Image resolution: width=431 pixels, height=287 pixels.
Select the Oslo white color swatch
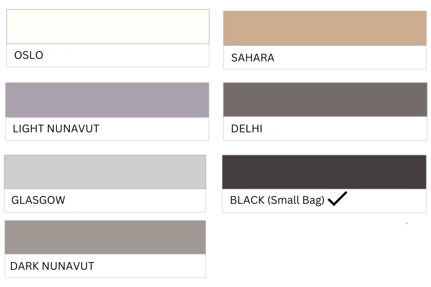pyautogui.click(x=108, y=27)
